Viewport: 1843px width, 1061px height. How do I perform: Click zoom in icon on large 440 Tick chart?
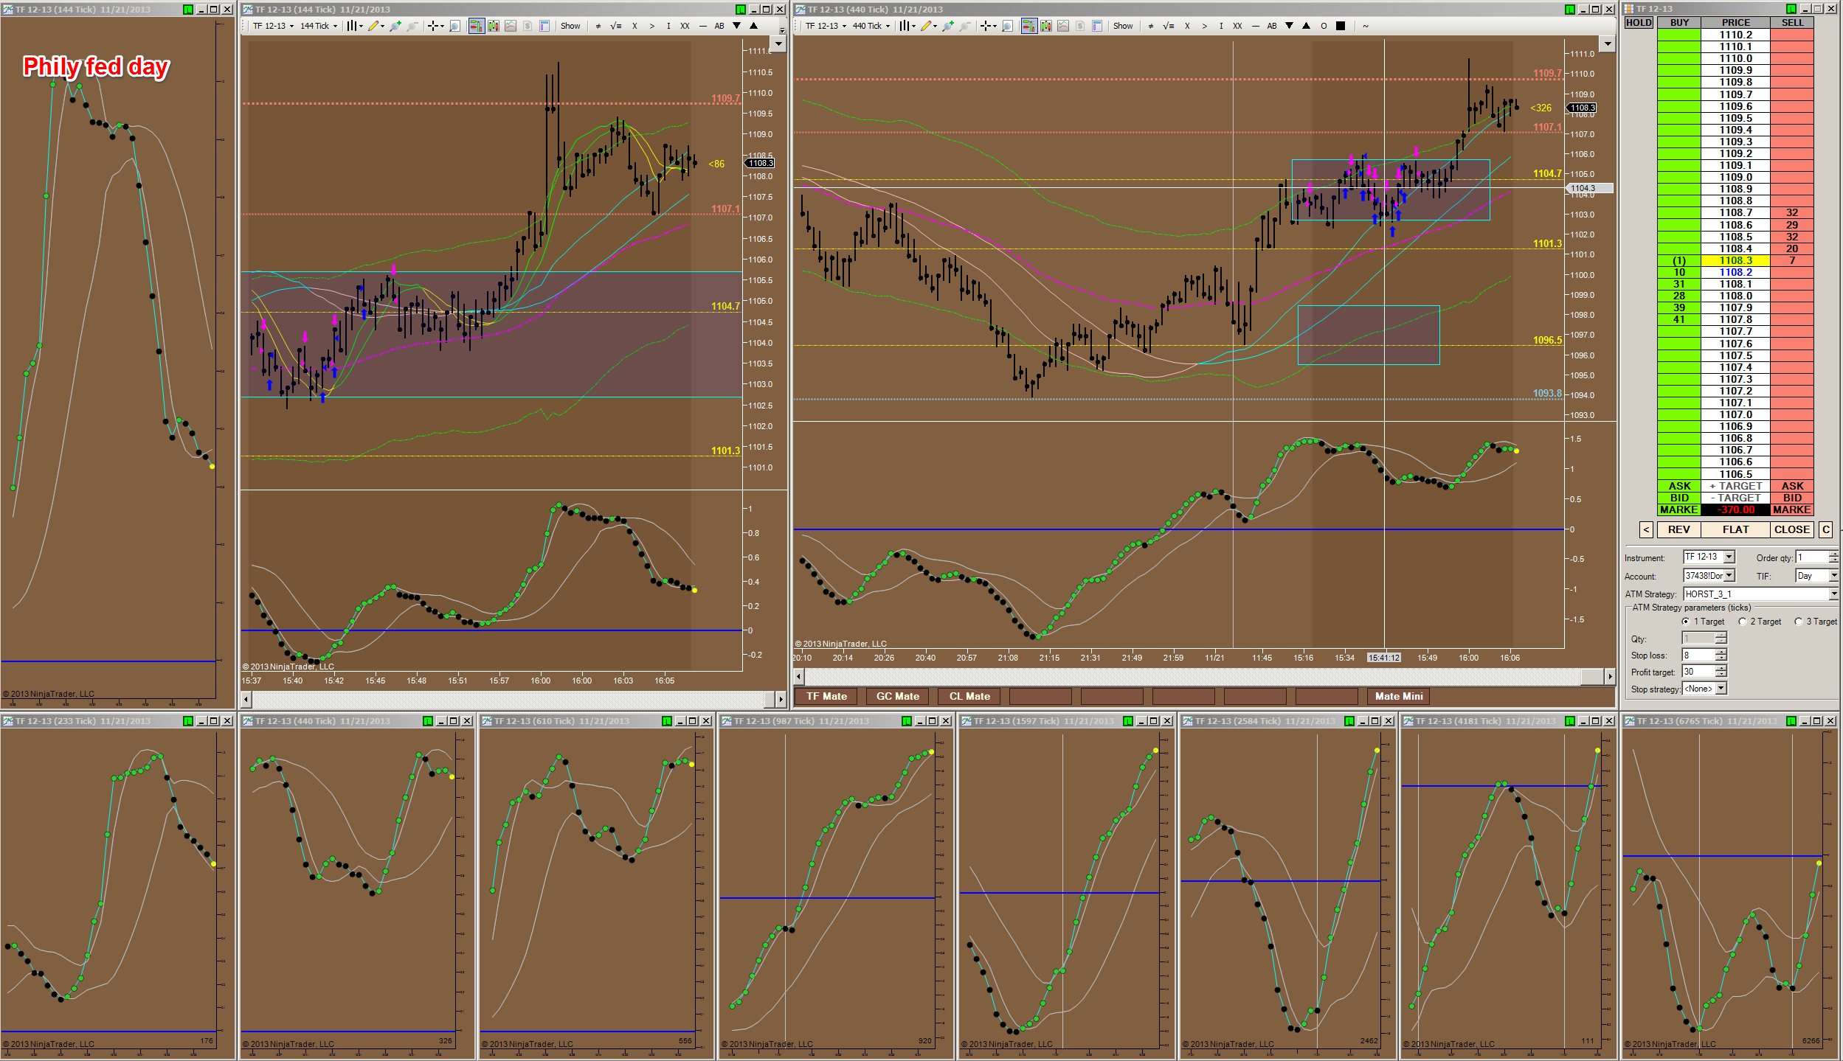coord(948,26)
